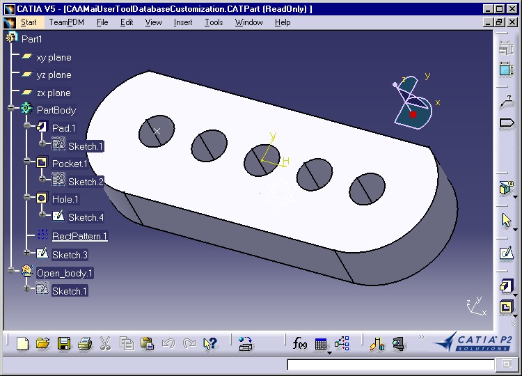The height and width of the screenshot is (376, 522).
Task: Collapse the Open_body.1 node
Action: (x=11, y=270)
